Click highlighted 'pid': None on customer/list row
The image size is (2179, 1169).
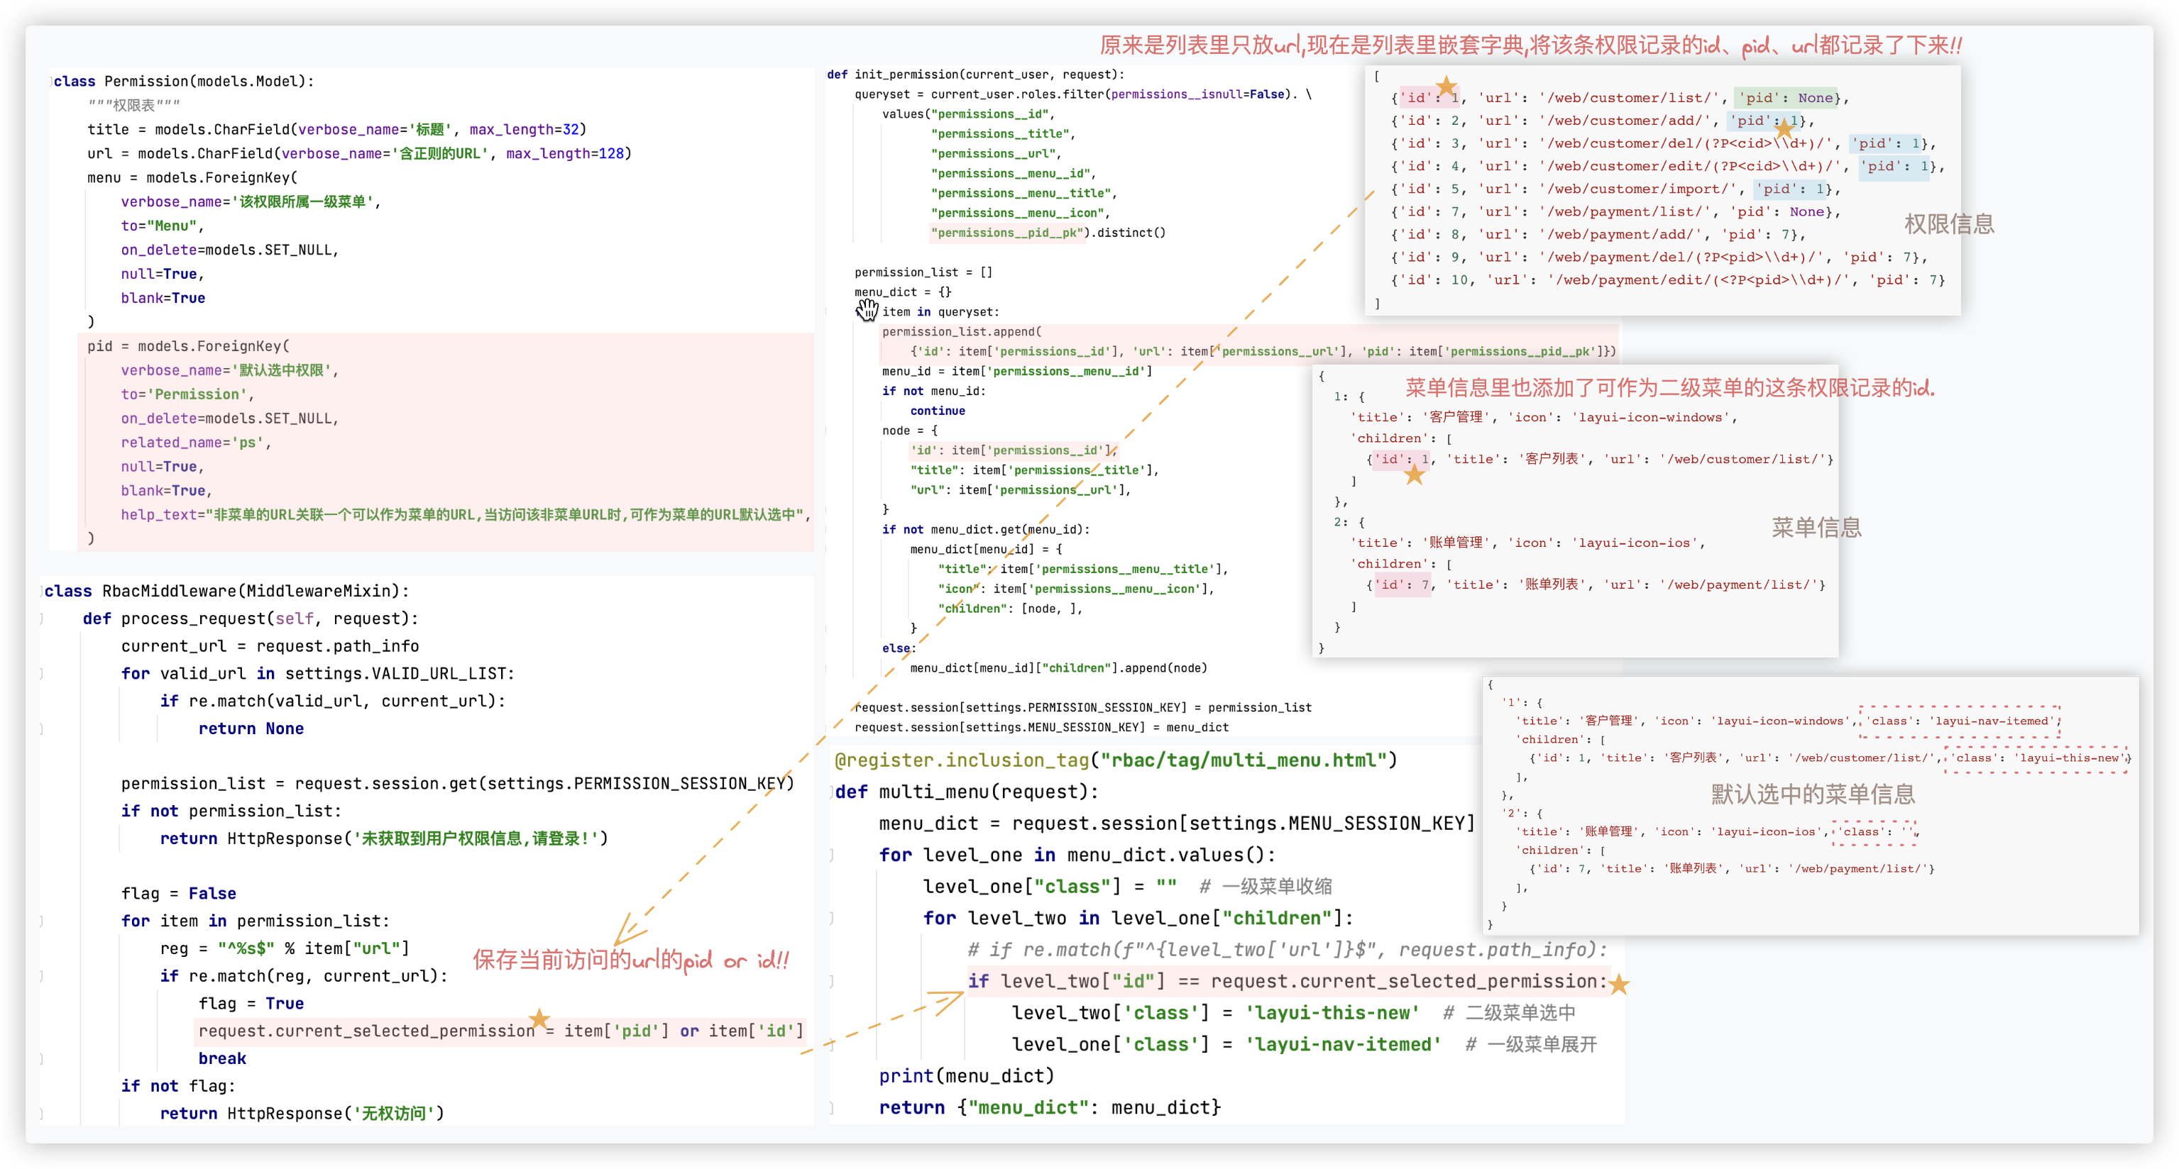(1786, 98)
